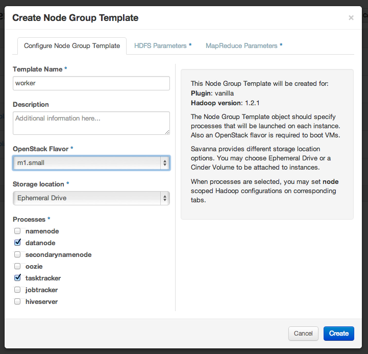Image resolution: width=368 pixels, height=354 pixels.
Task: Open the OpenStack Flavor dropdown
Action: click(x=91, y=163)
